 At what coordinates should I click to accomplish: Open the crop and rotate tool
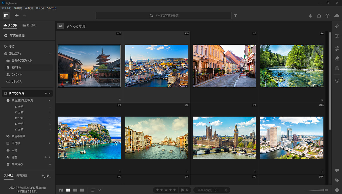click(337, 48)
